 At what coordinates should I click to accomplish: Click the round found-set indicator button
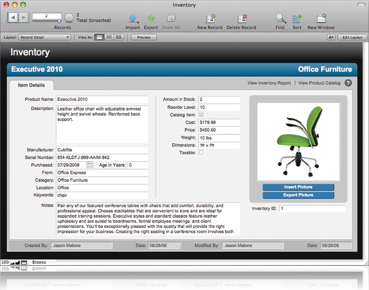coord(69,17)
